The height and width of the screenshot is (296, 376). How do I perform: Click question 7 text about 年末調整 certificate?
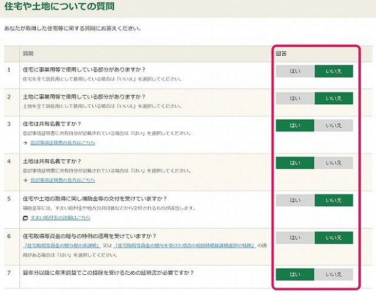click(x=108, y=273)
